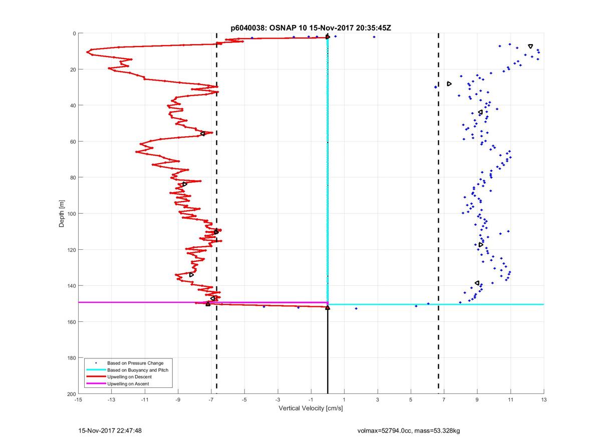Image resolution: width=601 pixels, height=443 pixels.
Task: Click the y-axis tick label 200
Action: 71,394
